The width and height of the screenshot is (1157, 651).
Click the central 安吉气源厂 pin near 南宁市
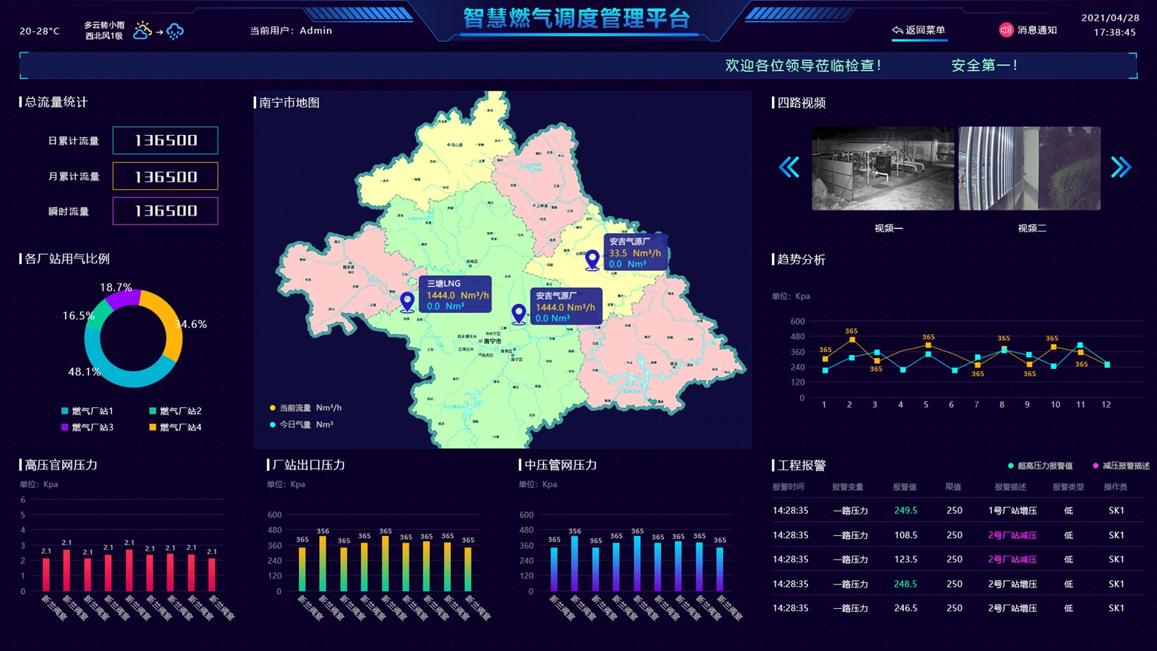[x=519, y=314]
